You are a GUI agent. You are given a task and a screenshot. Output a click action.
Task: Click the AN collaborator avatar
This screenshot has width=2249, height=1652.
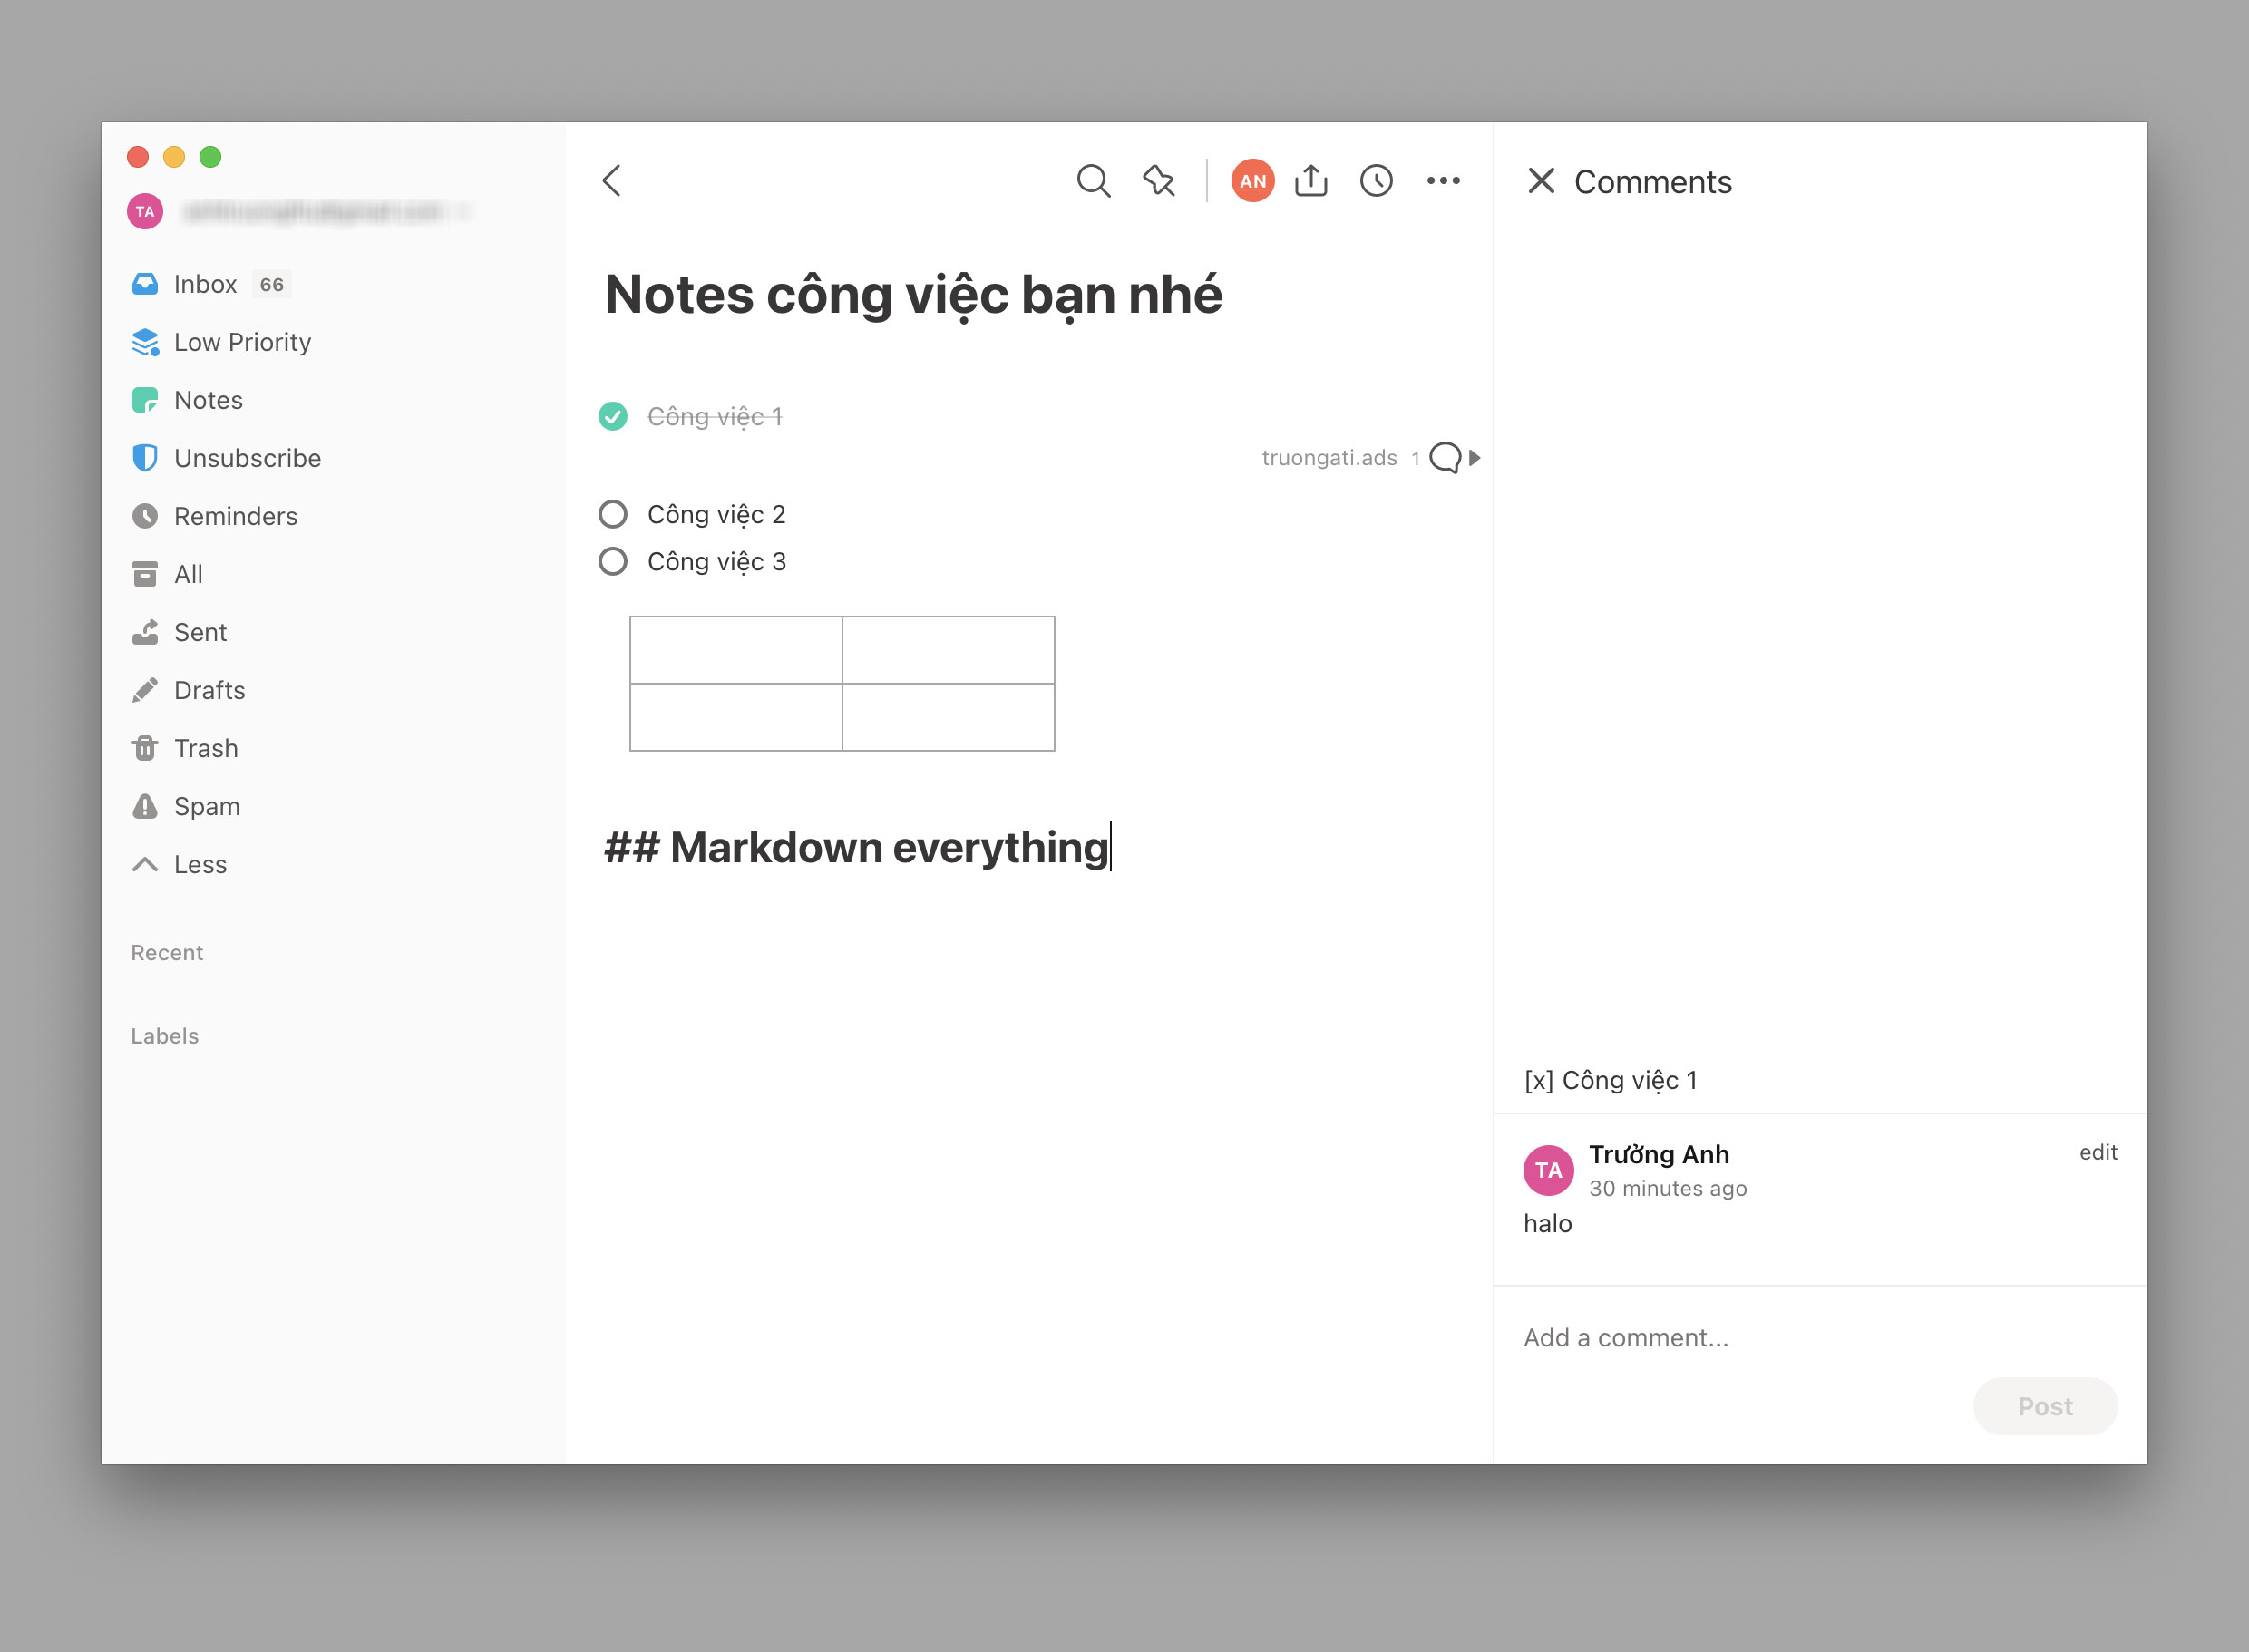pyautogui.click(x=1252, y=181)
